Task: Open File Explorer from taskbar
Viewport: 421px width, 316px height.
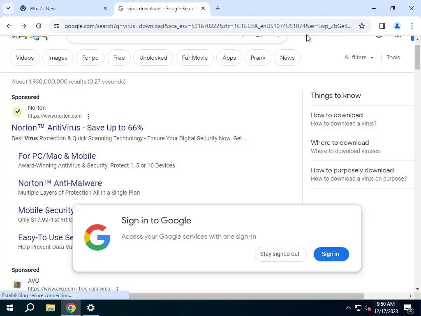Action: [50, 308]
